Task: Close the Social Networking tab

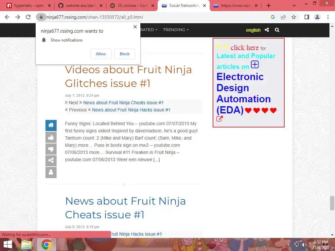Action: point(204,6)
